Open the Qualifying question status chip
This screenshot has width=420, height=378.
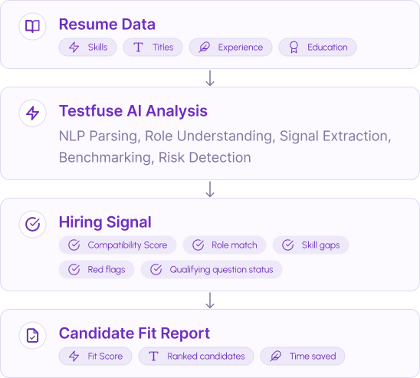pos(212,269)
